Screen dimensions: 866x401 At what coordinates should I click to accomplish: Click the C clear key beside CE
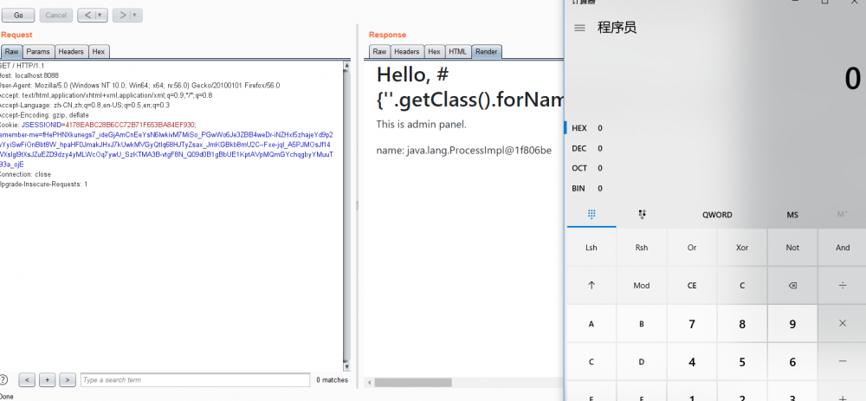click(742, 286)
